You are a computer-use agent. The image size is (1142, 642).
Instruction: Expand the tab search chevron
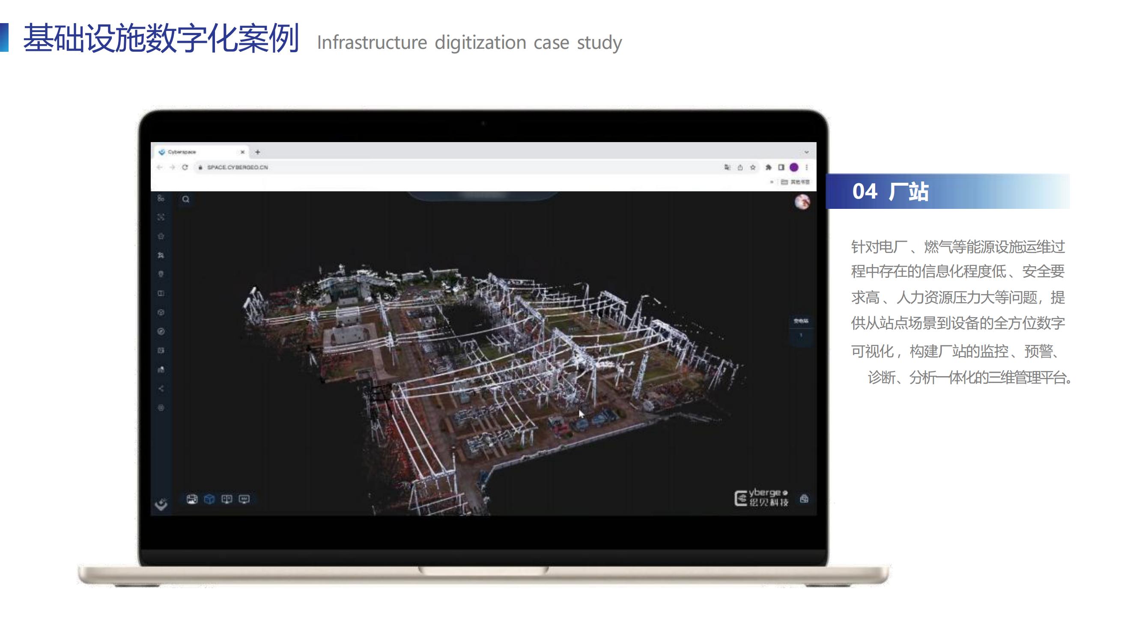pos(806,152)
